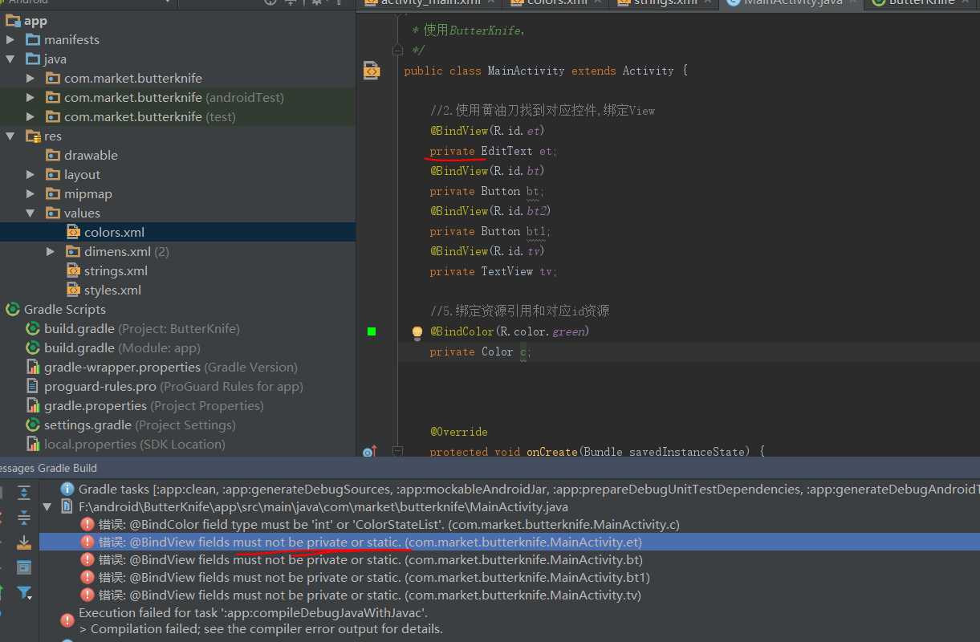Select the Gradle tasks message row
The width and height of the screenshot is (980, 642).
coord(529,489)
